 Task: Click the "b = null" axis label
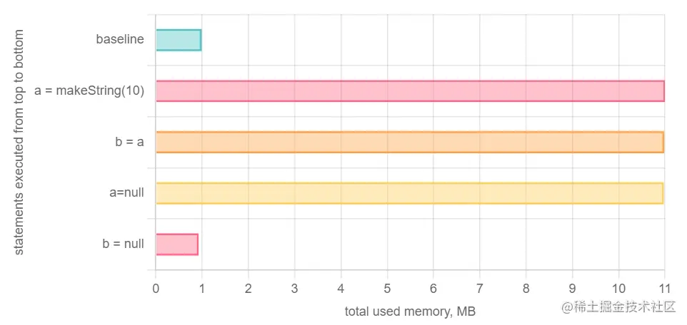pos(123,244)
